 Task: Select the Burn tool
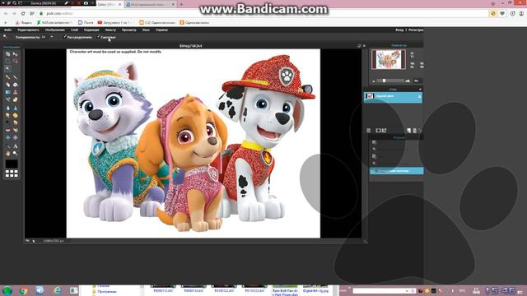click(15, 123)
